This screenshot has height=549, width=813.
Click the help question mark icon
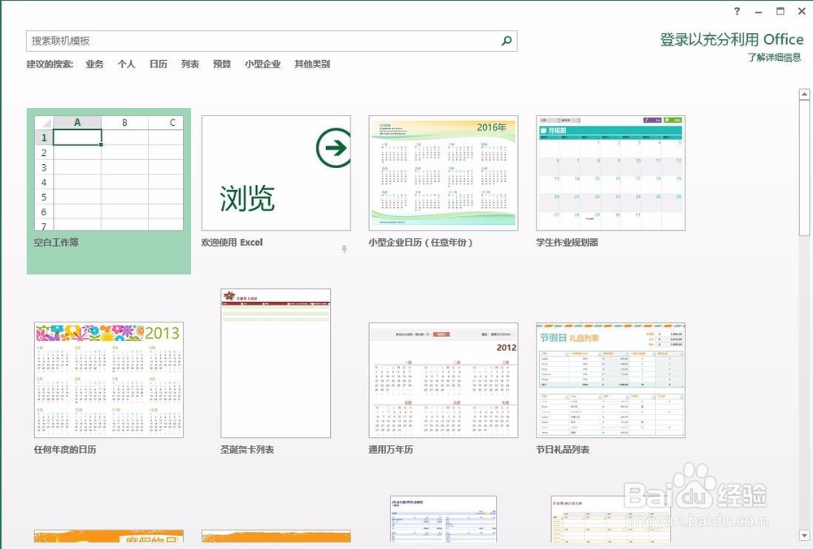[x=737, y=11]
